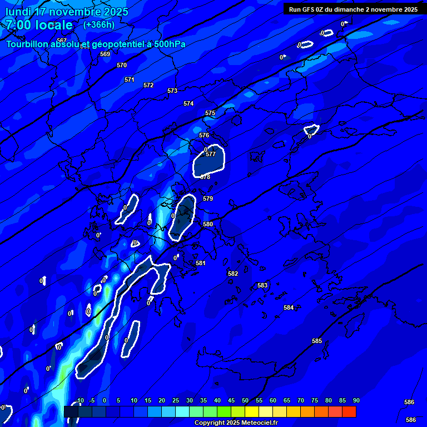This screenshot has height=427, width=427.
Task: Click the 580 geopotential contour label
Action: click(x=208, y=224)
